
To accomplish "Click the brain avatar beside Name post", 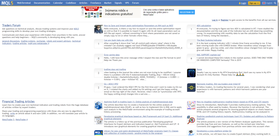I will (191, 73).
